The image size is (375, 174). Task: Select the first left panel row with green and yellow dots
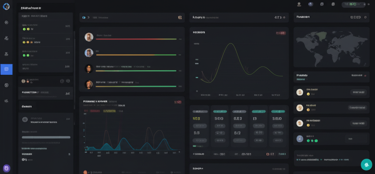pyautogui.click(x=46, y=27)
